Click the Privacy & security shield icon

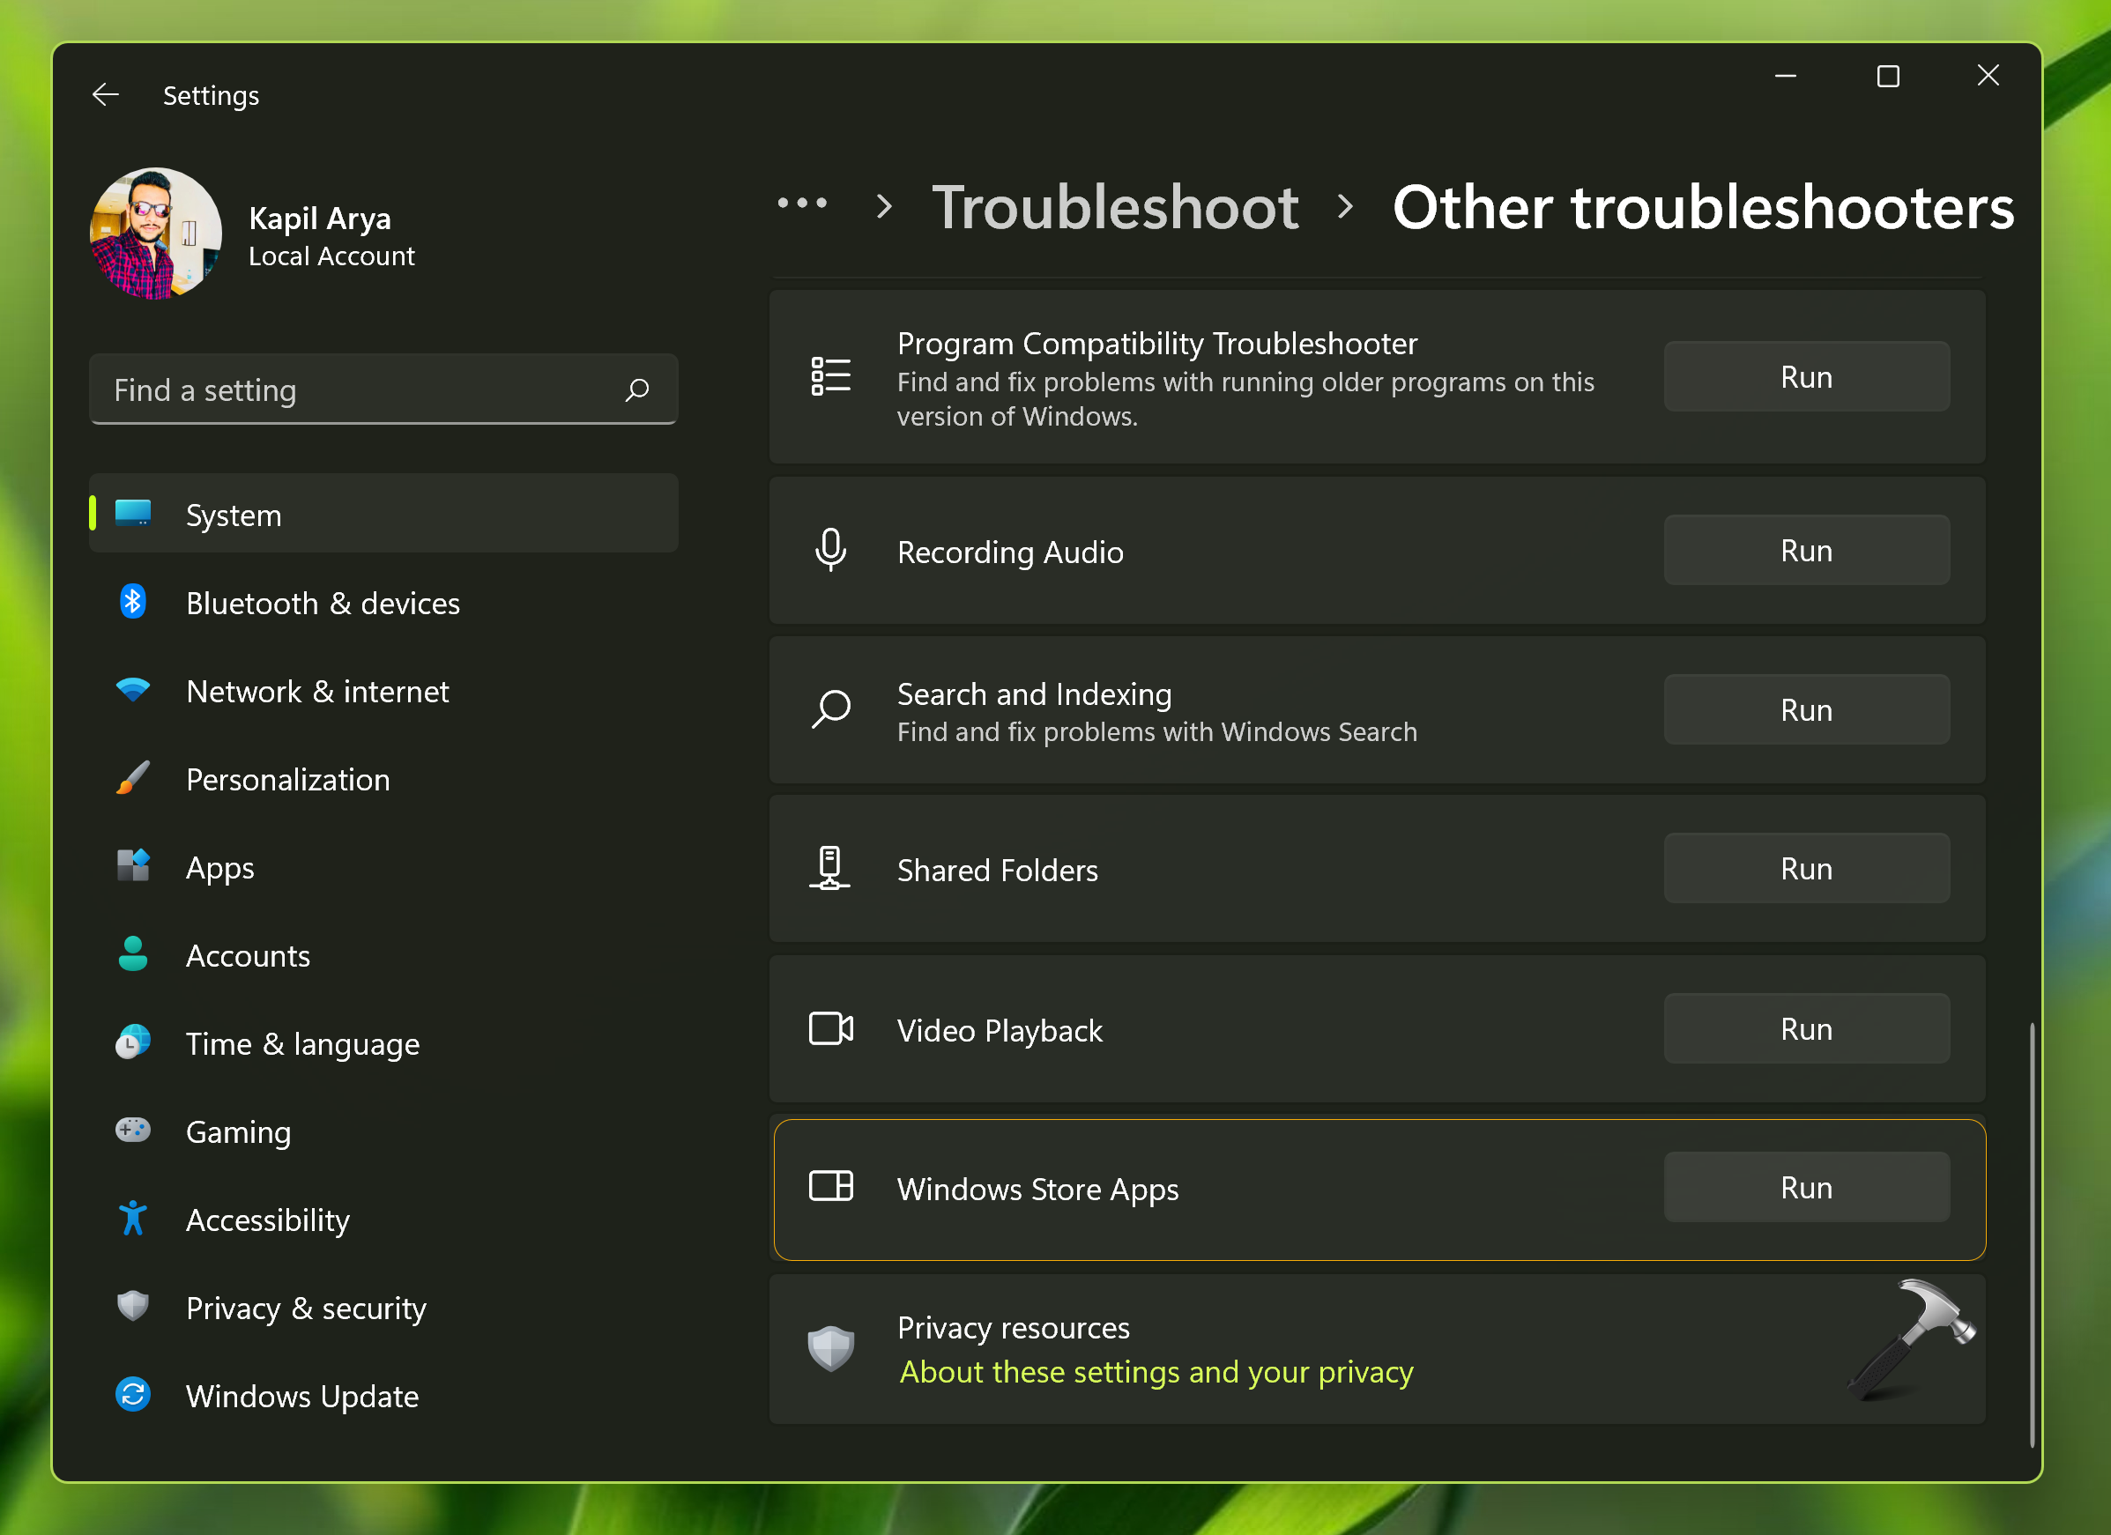point(132,1306)
